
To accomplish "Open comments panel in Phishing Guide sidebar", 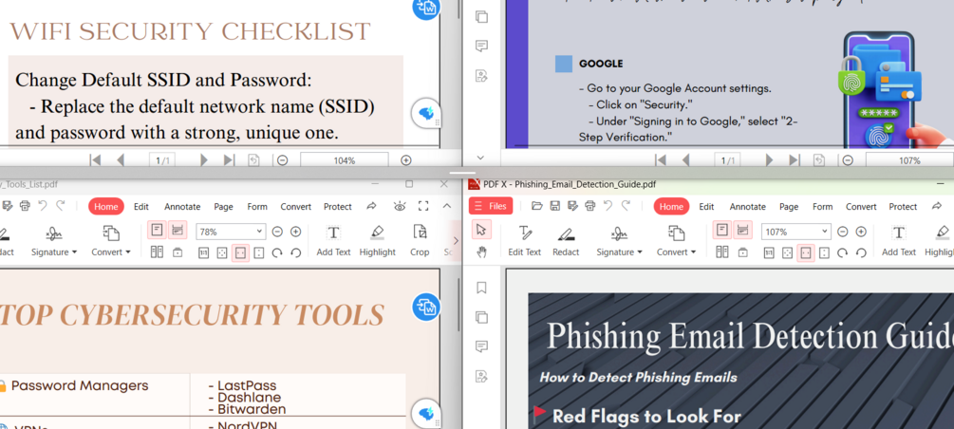I will point(482,346).
